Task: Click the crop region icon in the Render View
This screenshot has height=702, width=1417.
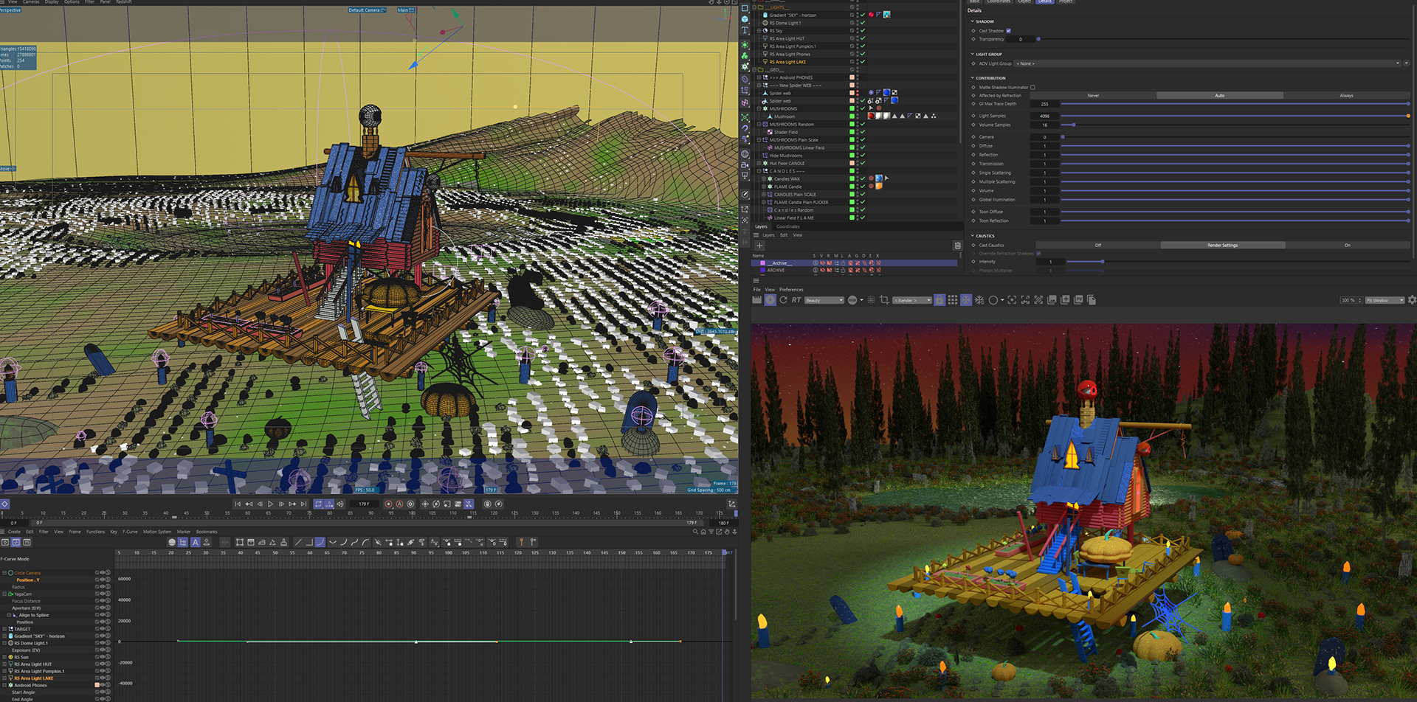Action: pyautogui.click(x=884, y=300)
